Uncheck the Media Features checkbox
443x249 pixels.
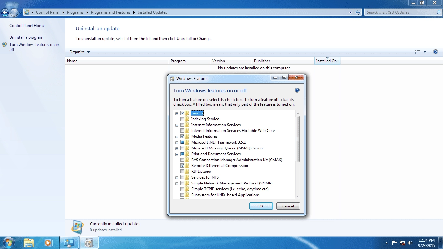[x=182, y=136]
